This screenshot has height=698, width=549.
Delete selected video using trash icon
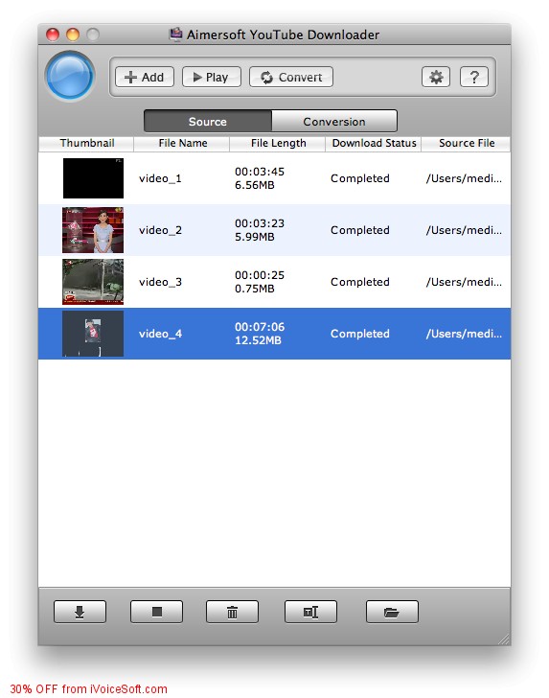(232, 612)
